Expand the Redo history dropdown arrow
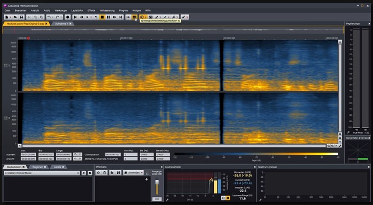Viewport: 373px width, 205px height. click(x=61, y=17)
